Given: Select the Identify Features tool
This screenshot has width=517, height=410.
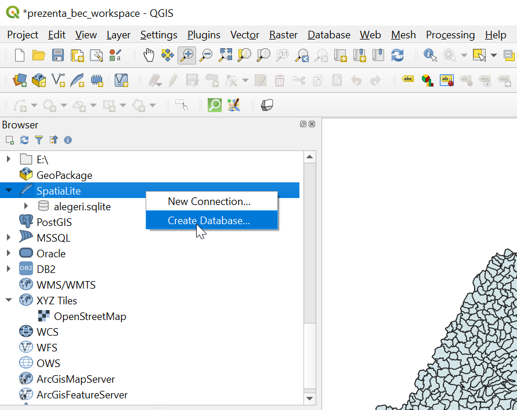Looking at the screenshot, I should click(430, 55).
